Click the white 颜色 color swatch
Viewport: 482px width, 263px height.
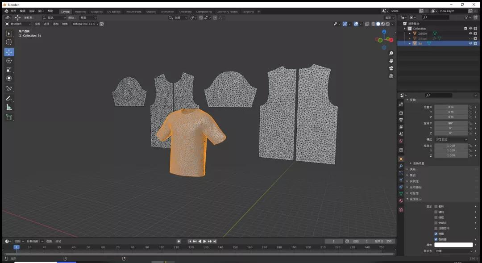453,244
